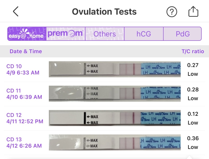Switch to the Others tab
The width and height of the screenshot is (209, 159).
[x=105, y=34]
